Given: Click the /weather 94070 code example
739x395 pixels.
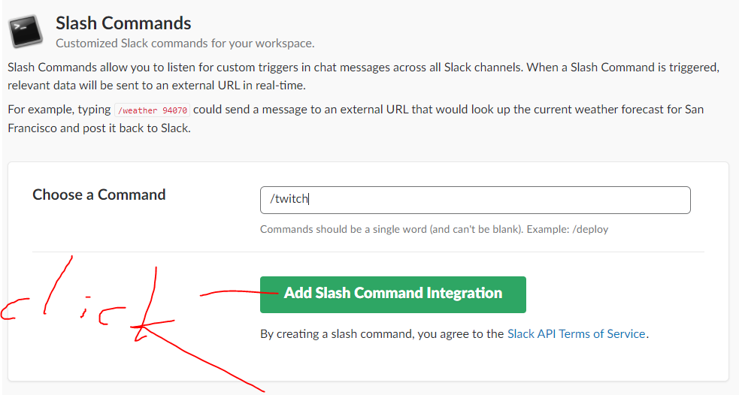Looking at the screenshot, I should click(x=152, y=110).
